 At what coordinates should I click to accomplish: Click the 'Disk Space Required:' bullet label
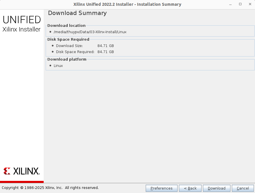75,52
